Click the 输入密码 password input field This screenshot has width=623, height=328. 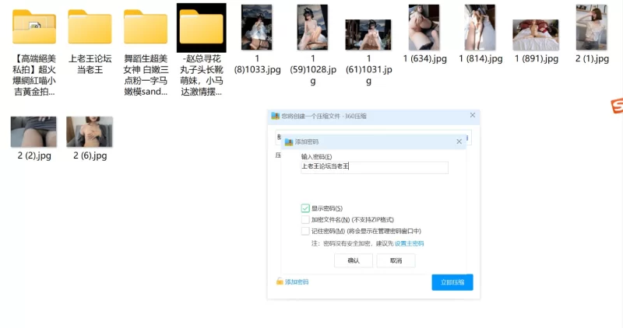(375, 167)
